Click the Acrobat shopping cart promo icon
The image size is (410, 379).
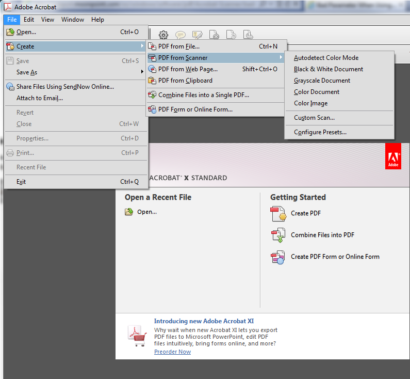click(x=138, y=336)
